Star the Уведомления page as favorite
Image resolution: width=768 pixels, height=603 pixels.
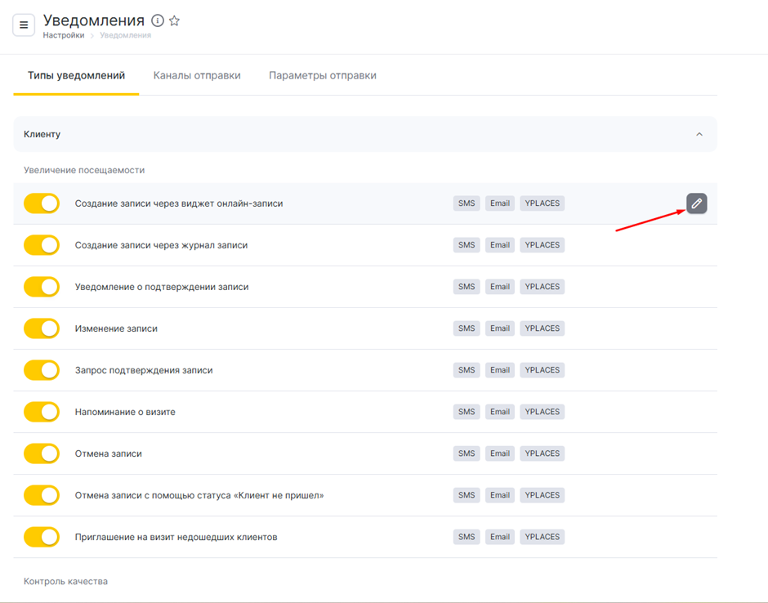tap(174, 21)
